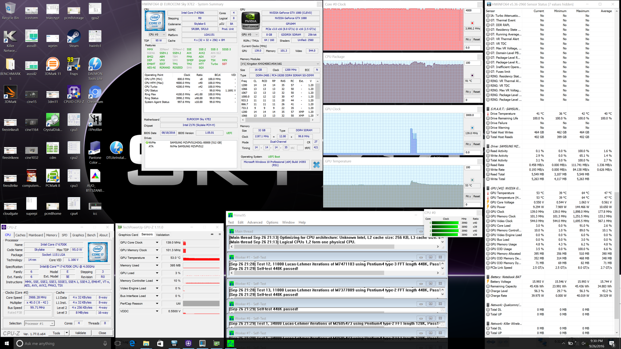Click Reset on the GPU Temperature graph

click(x=477, y=196)
